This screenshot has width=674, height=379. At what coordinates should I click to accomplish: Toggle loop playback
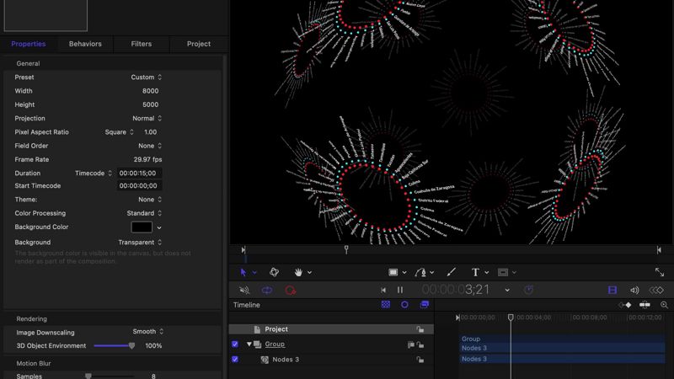[x=267, y=291]
